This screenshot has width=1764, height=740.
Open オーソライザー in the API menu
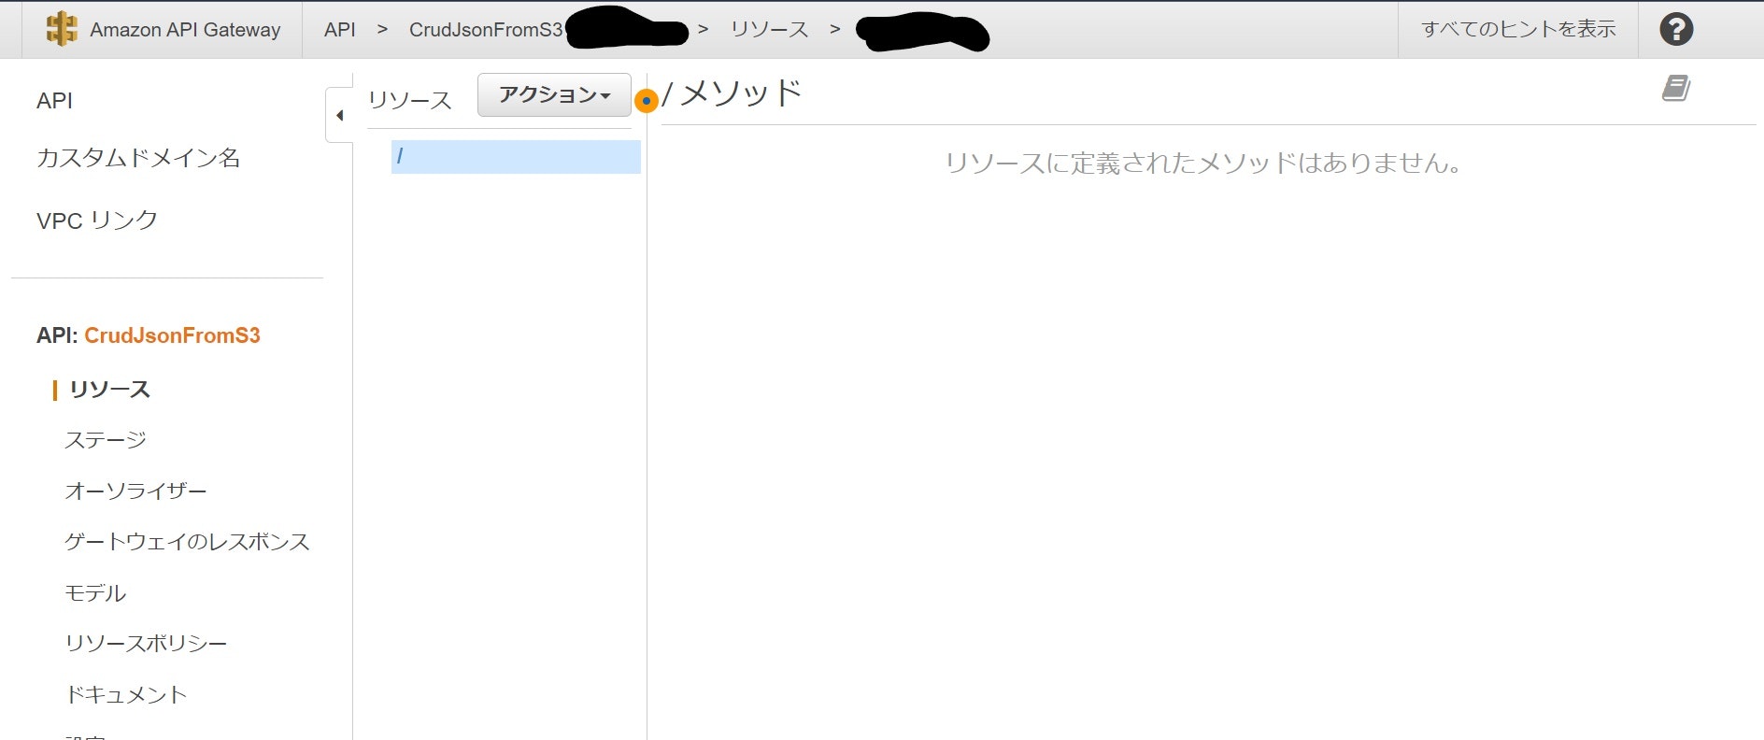[135, 491]
